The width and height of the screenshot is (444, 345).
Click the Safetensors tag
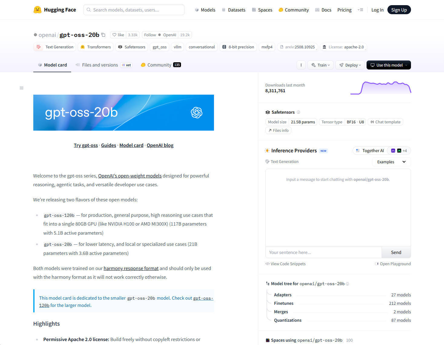(x=132, y=47)
